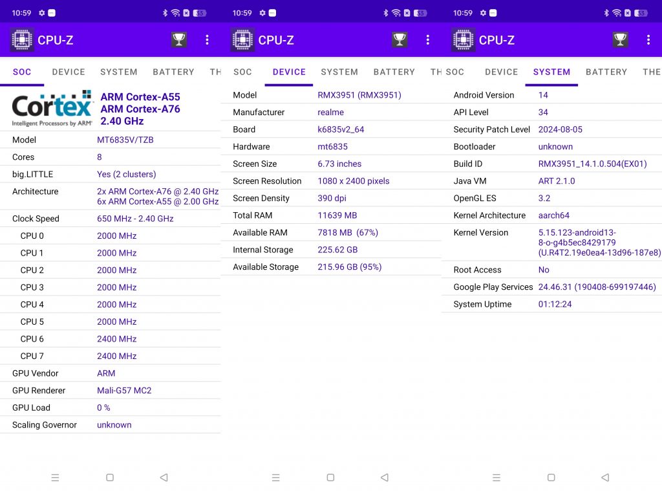Tap the 'Yes (2 clusters)' big.LITTLE value
The image size is (662, 491).
[127, 174]
